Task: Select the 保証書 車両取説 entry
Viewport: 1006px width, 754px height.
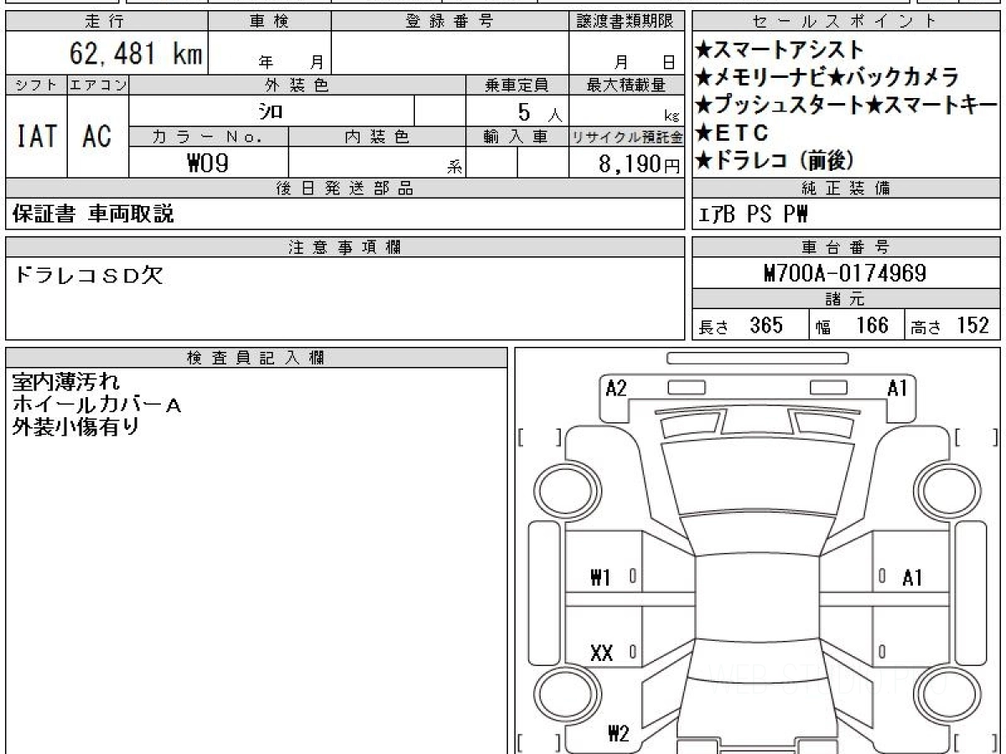Action: [93, 214]
